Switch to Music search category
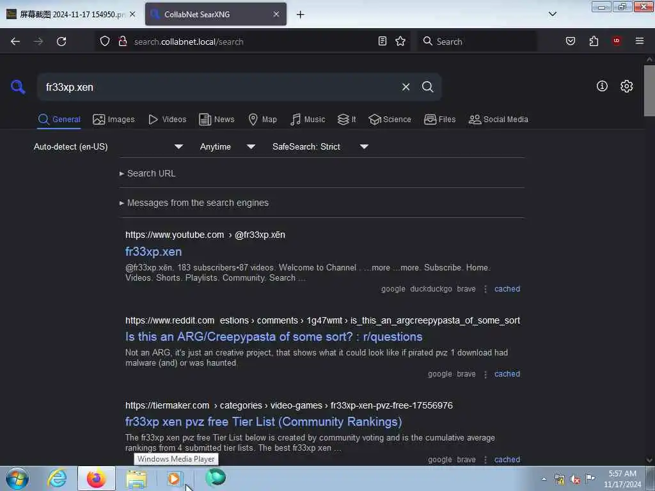Viewport: 655px width, 491px height. pos(308,120)
